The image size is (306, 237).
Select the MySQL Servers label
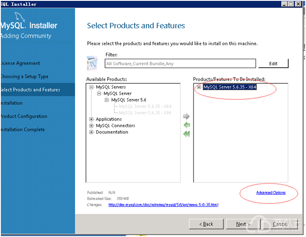[x=111, y=87]
